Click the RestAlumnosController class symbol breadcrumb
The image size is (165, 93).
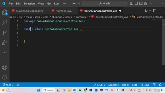point(149,17)
